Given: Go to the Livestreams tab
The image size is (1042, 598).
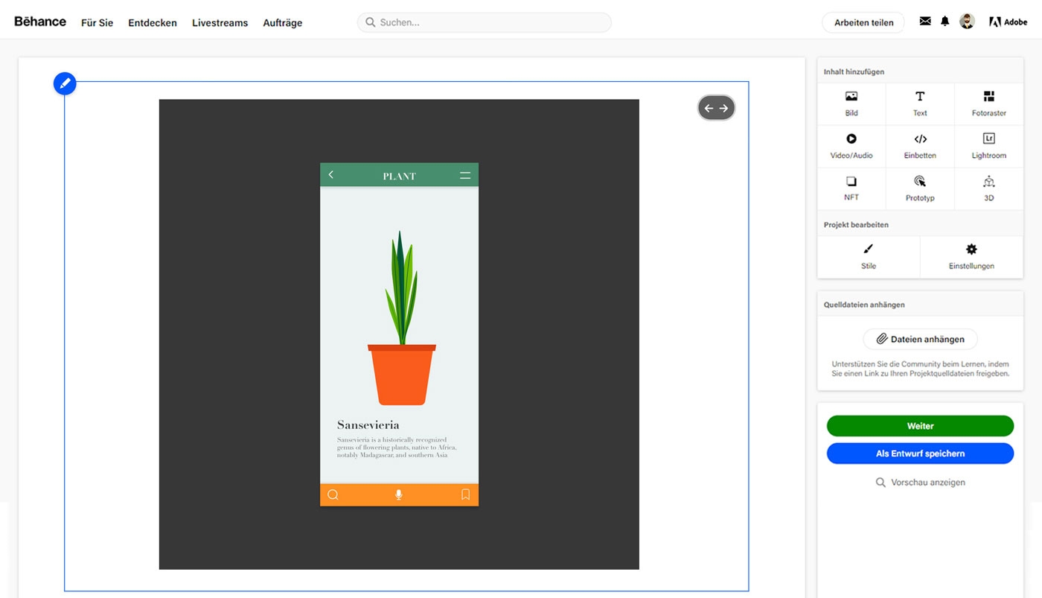Looking at the screenshot, I should [x=220, y=23].
